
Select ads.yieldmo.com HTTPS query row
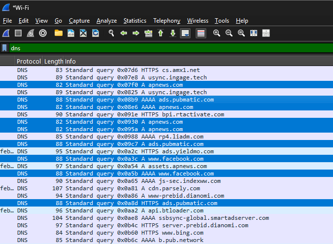166,151
